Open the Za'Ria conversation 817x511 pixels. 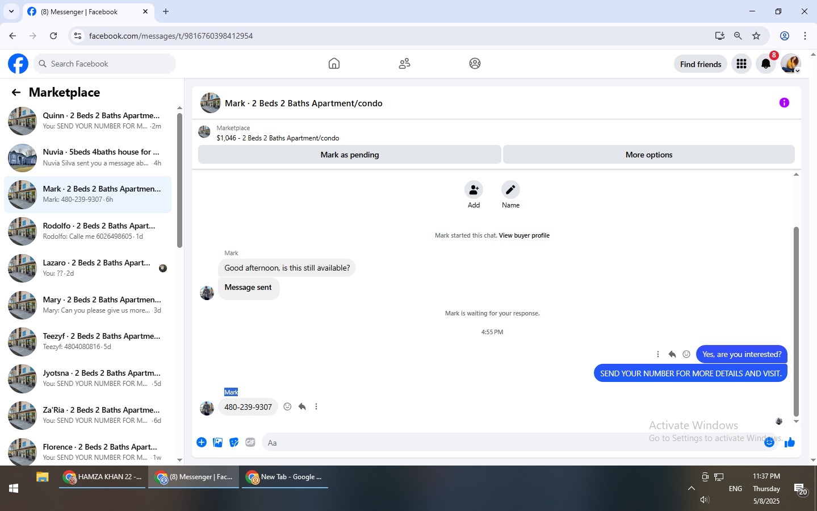pos(87,416)
